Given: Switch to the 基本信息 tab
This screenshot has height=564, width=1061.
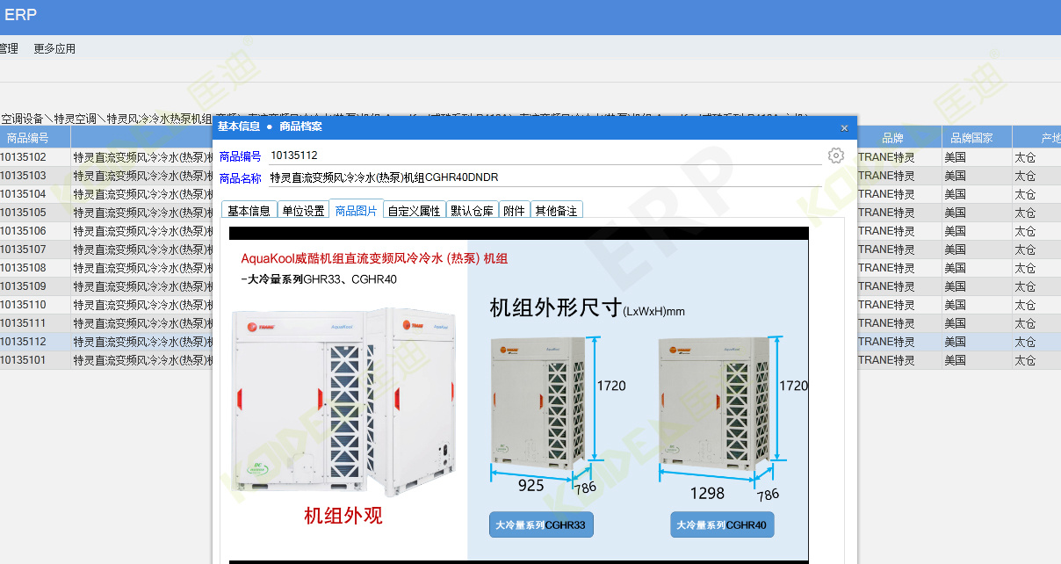Looking at the screenshot, I should point(249,211).
